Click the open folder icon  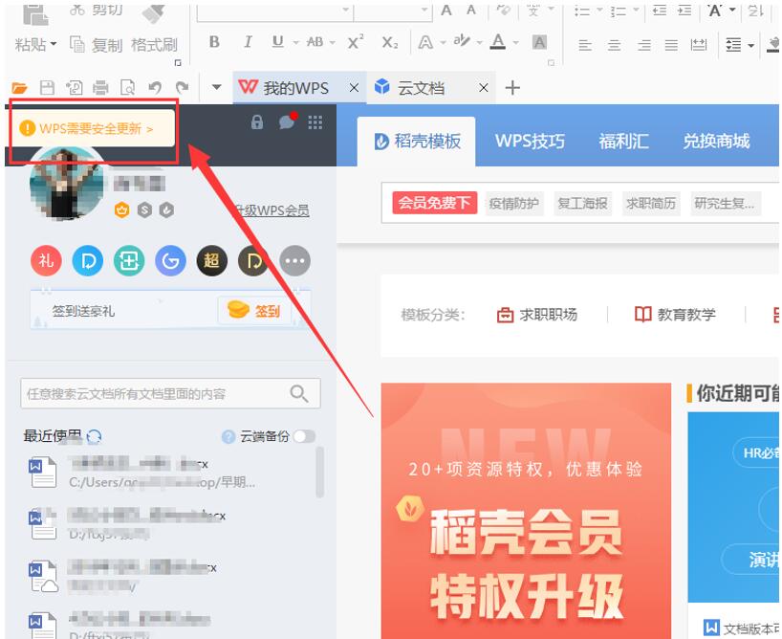pyautogui.click(x=19, y=88)
